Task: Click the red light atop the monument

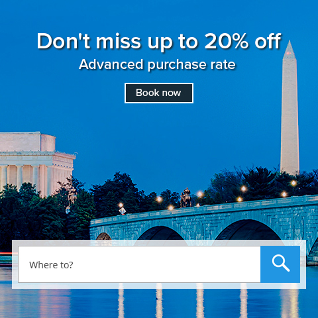Action: click(288, 53)
